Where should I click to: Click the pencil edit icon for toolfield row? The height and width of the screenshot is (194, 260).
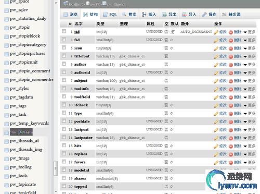216,98
